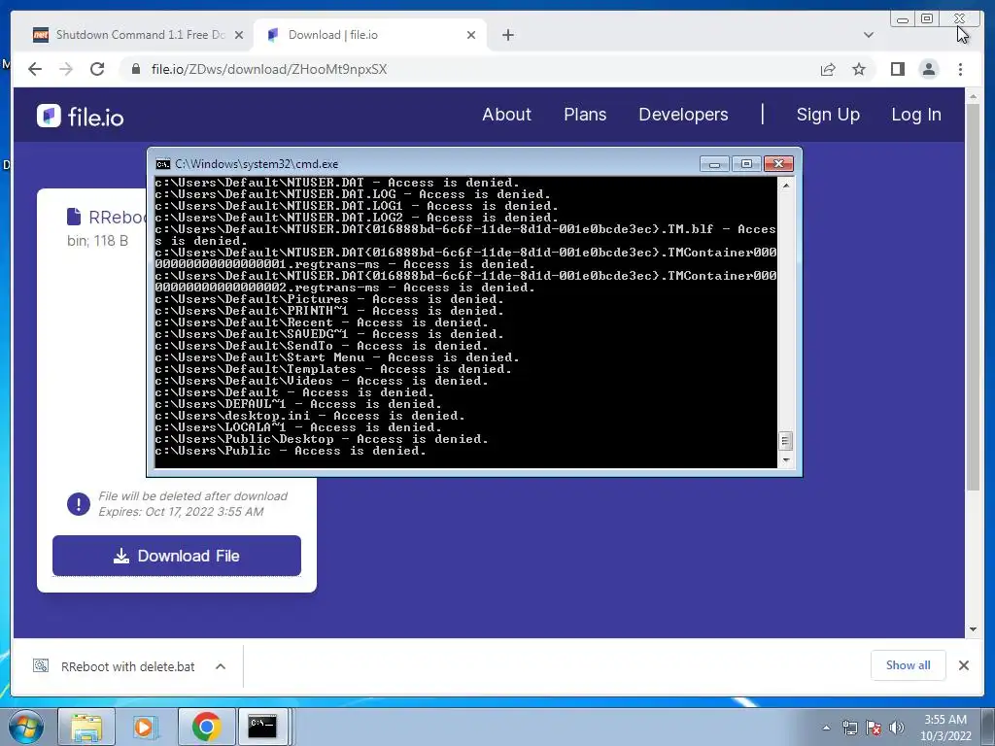Viewport: 995px width, 746px height.
Task: Open the About page
Action: coord(506,115)
